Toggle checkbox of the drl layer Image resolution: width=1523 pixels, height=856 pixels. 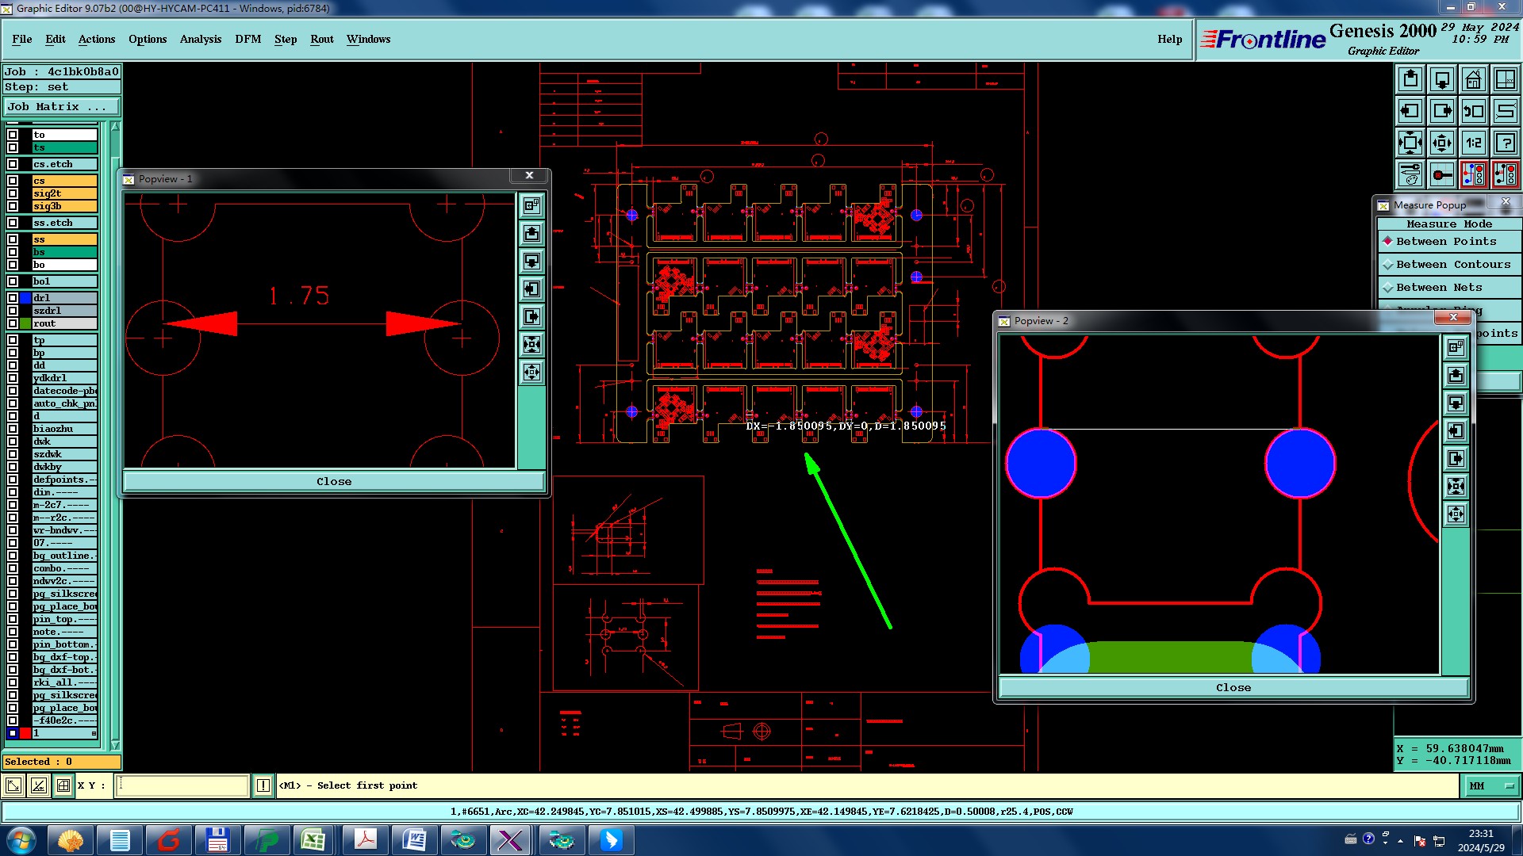(13, 298)
